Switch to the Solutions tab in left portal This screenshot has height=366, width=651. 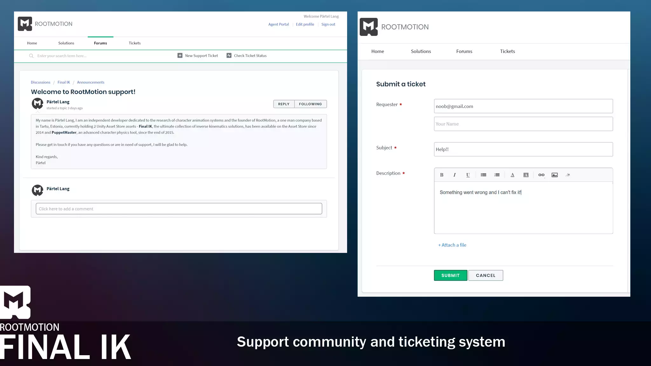click(x=66, y=43)
